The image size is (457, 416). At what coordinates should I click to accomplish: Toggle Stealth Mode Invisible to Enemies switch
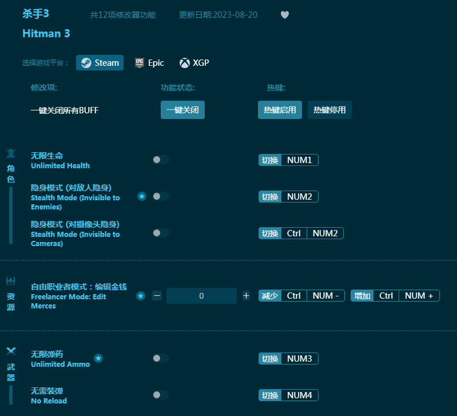(x=161, y=196)
